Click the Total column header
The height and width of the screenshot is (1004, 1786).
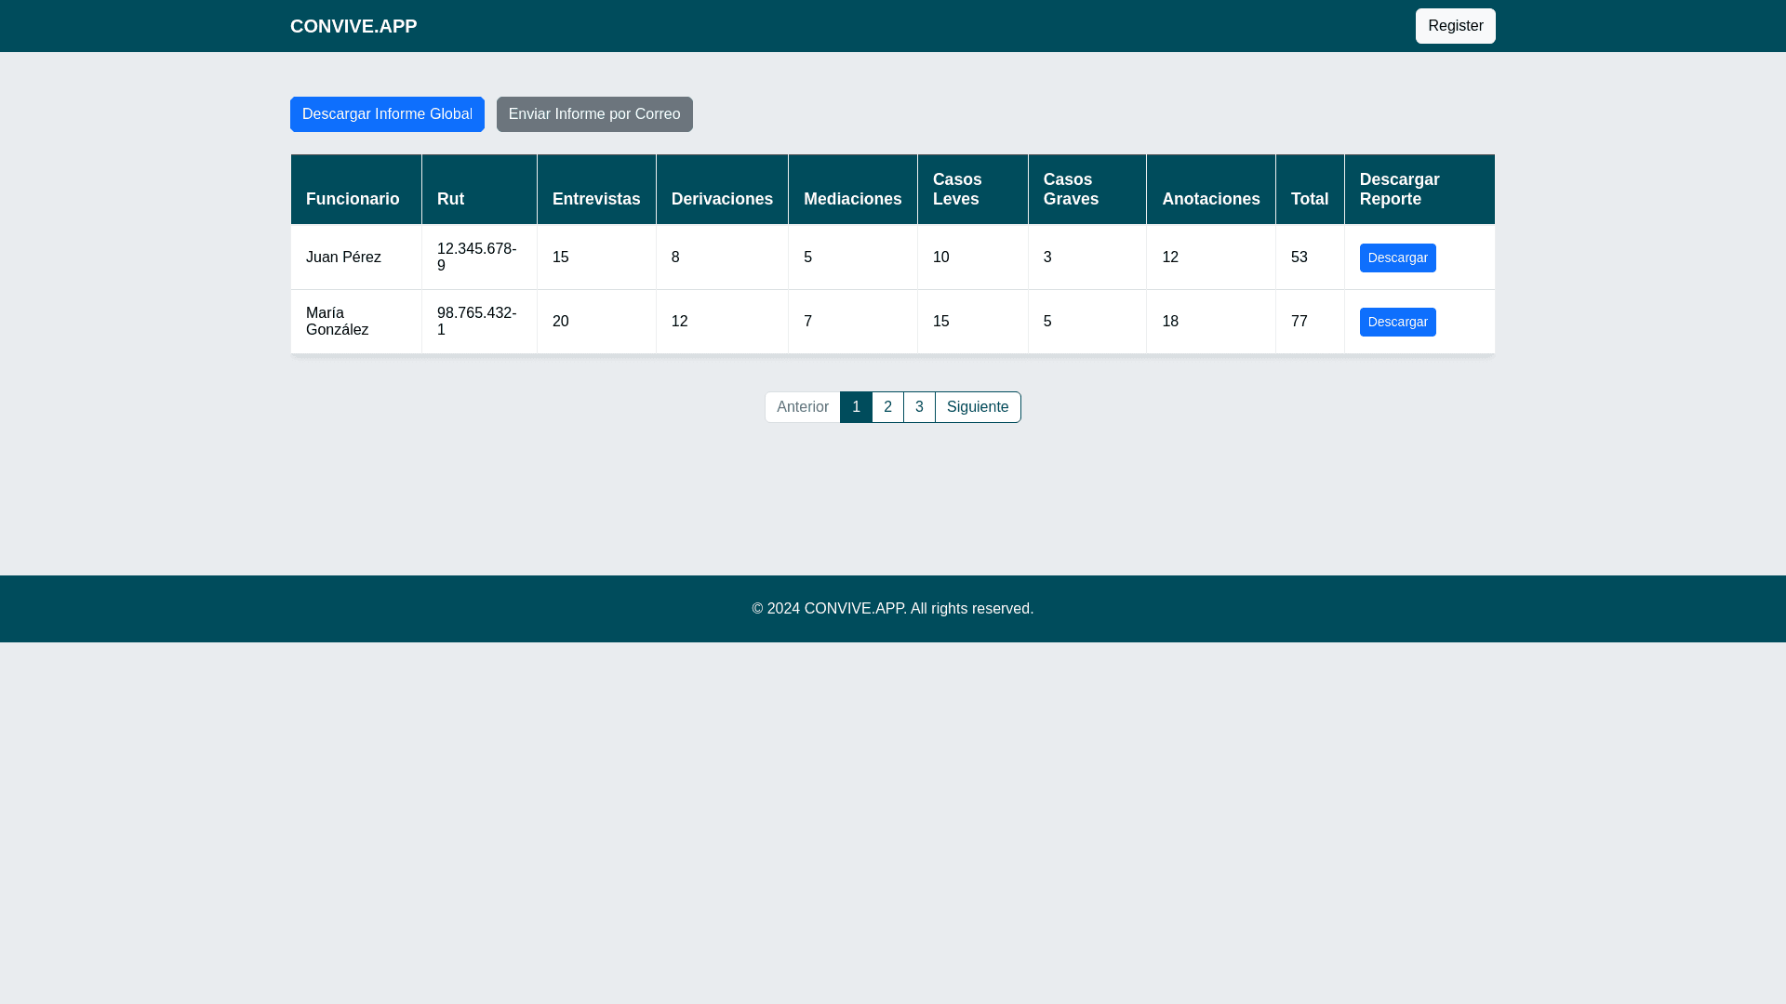click(1309, 199)
